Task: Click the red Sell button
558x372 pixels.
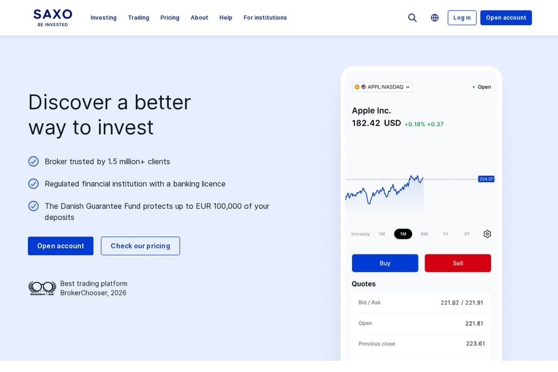Action: (x=458, y=263)
